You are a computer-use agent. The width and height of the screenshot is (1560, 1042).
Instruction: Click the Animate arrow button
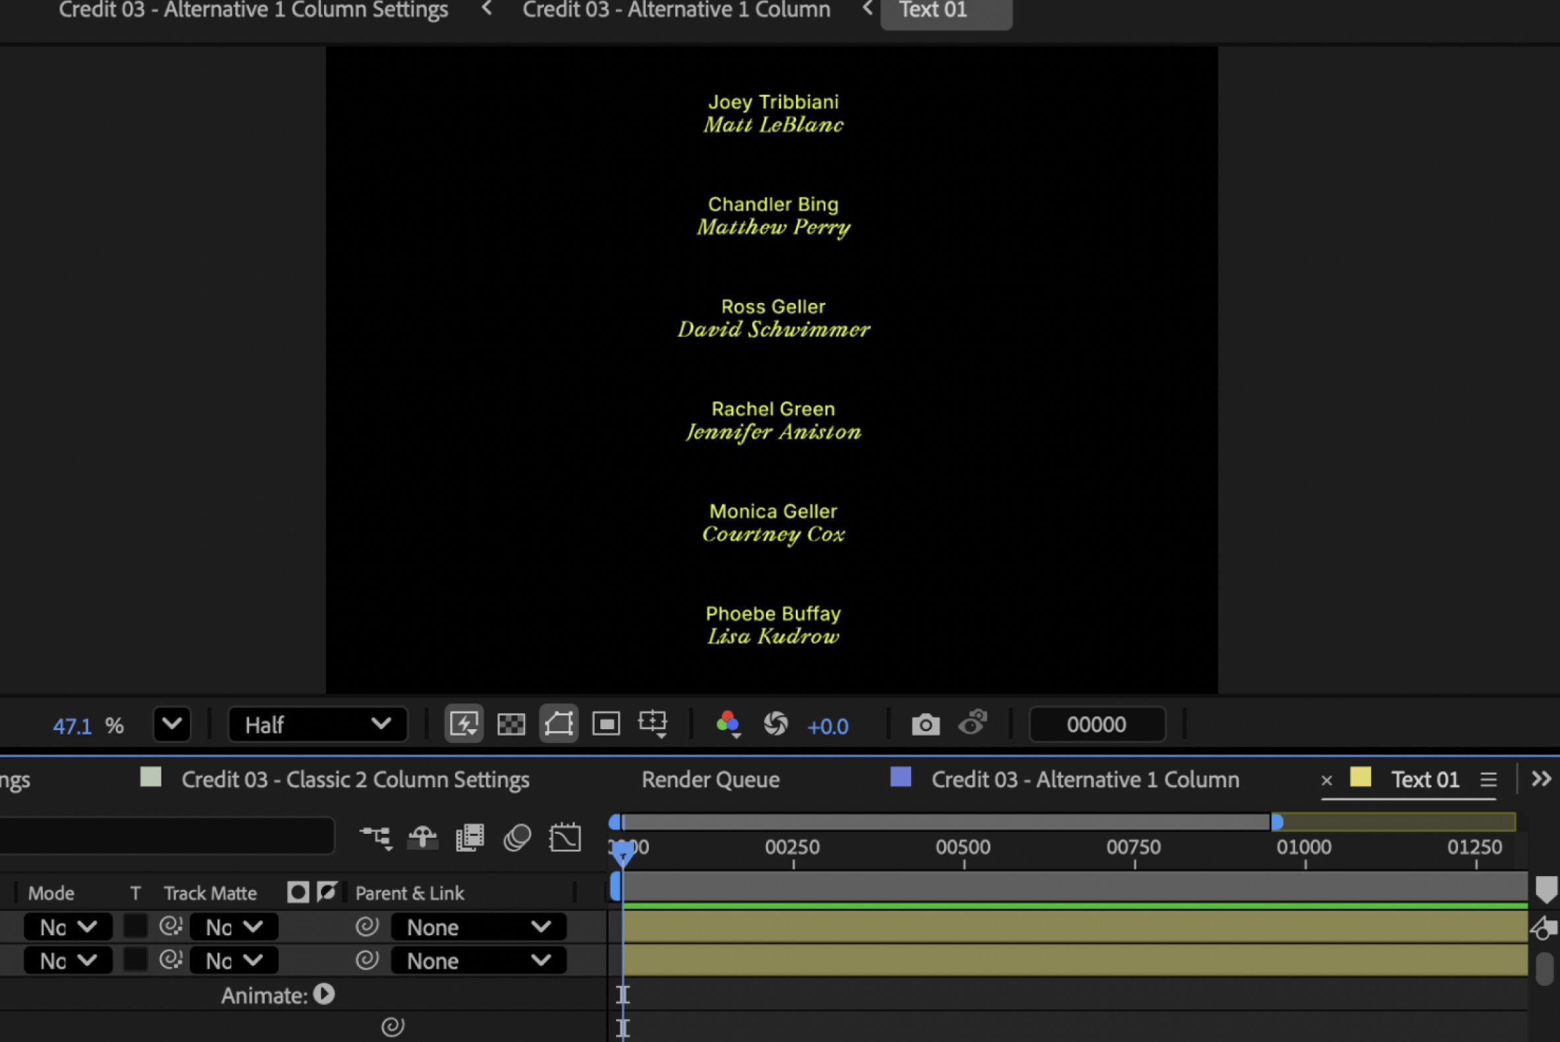tap(324, 995)
